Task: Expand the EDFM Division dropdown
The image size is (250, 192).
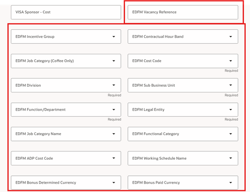Action: [66, 85]
